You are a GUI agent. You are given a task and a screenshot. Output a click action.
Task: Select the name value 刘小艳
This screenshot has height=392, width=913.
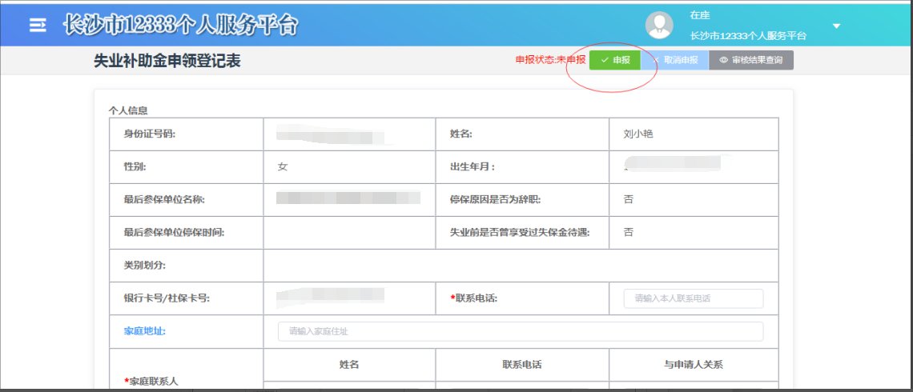click(638, 134)
